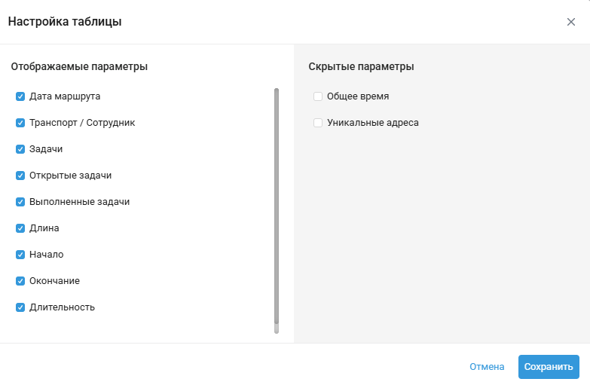This screenshot has height=388, width=590.
Task: Hide the Выполненные задачи parameter
Action: pos(20,202)
